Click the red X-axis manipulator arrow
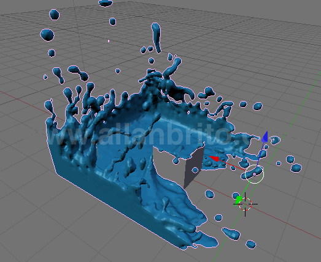 coord(214,159)
